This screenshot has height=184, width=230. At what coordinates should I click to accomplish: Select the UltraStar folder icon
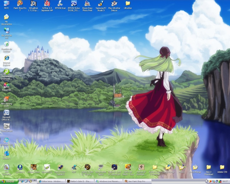[x=128, y=5]
